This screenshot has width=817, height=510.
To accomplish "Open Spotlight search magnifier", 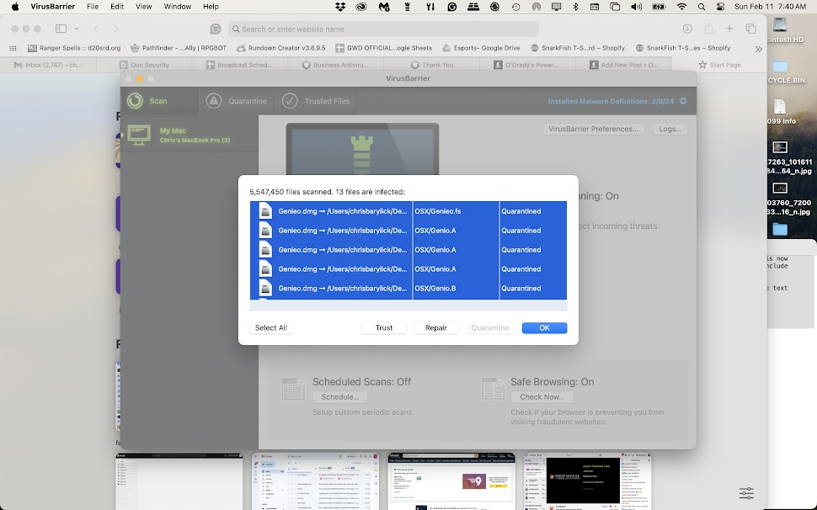I will pos(702,7).
